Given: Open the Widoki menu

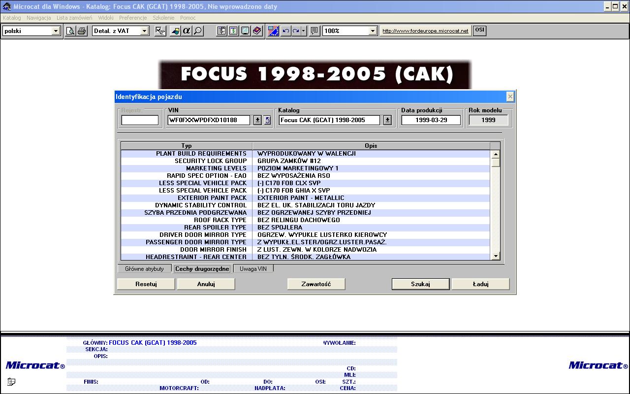Looking at the screenshot, I should pos(106,18).
